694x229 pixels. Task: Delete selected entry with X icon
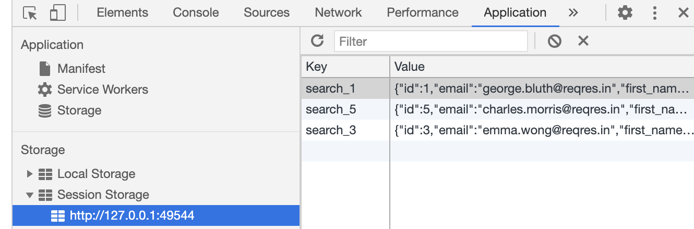pos(583,41)
